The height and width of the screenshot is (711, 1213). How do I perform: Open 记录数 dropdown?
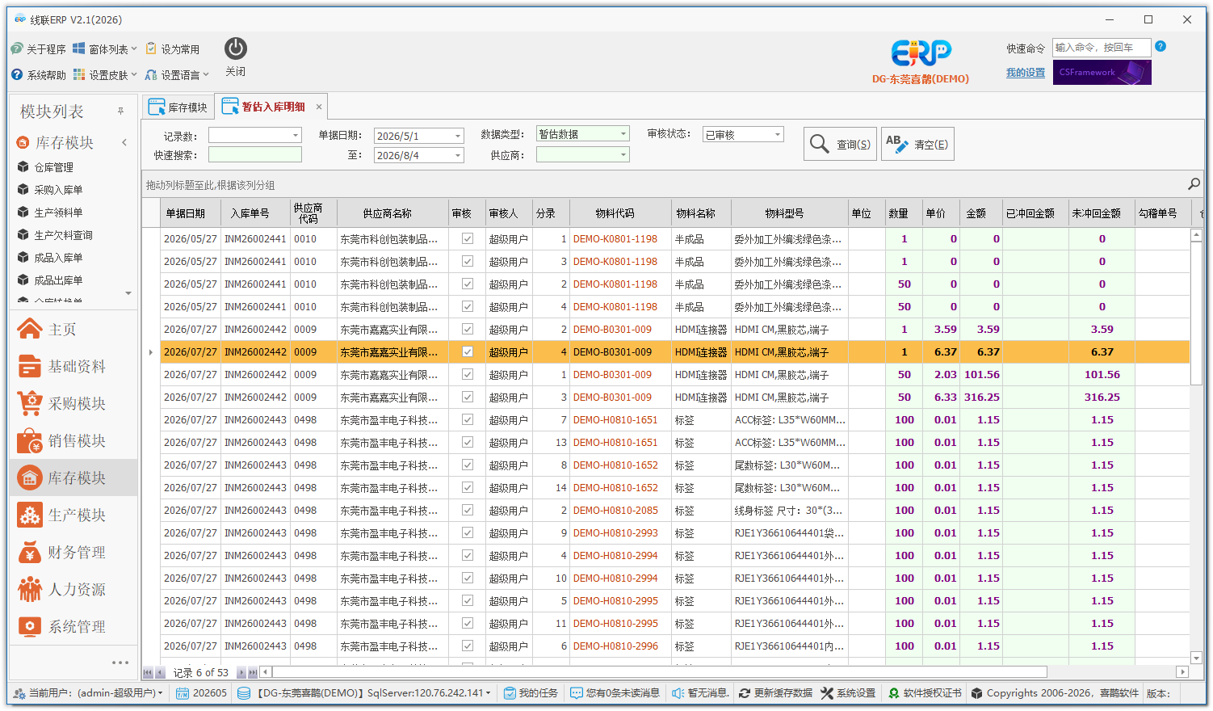[x=296, y=136]
